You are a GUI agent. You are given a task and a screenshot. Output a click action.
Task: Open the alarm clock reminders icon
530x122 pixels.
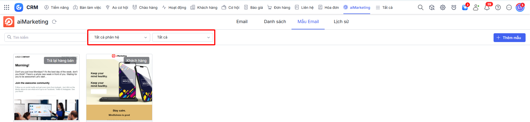click(454, 7)
